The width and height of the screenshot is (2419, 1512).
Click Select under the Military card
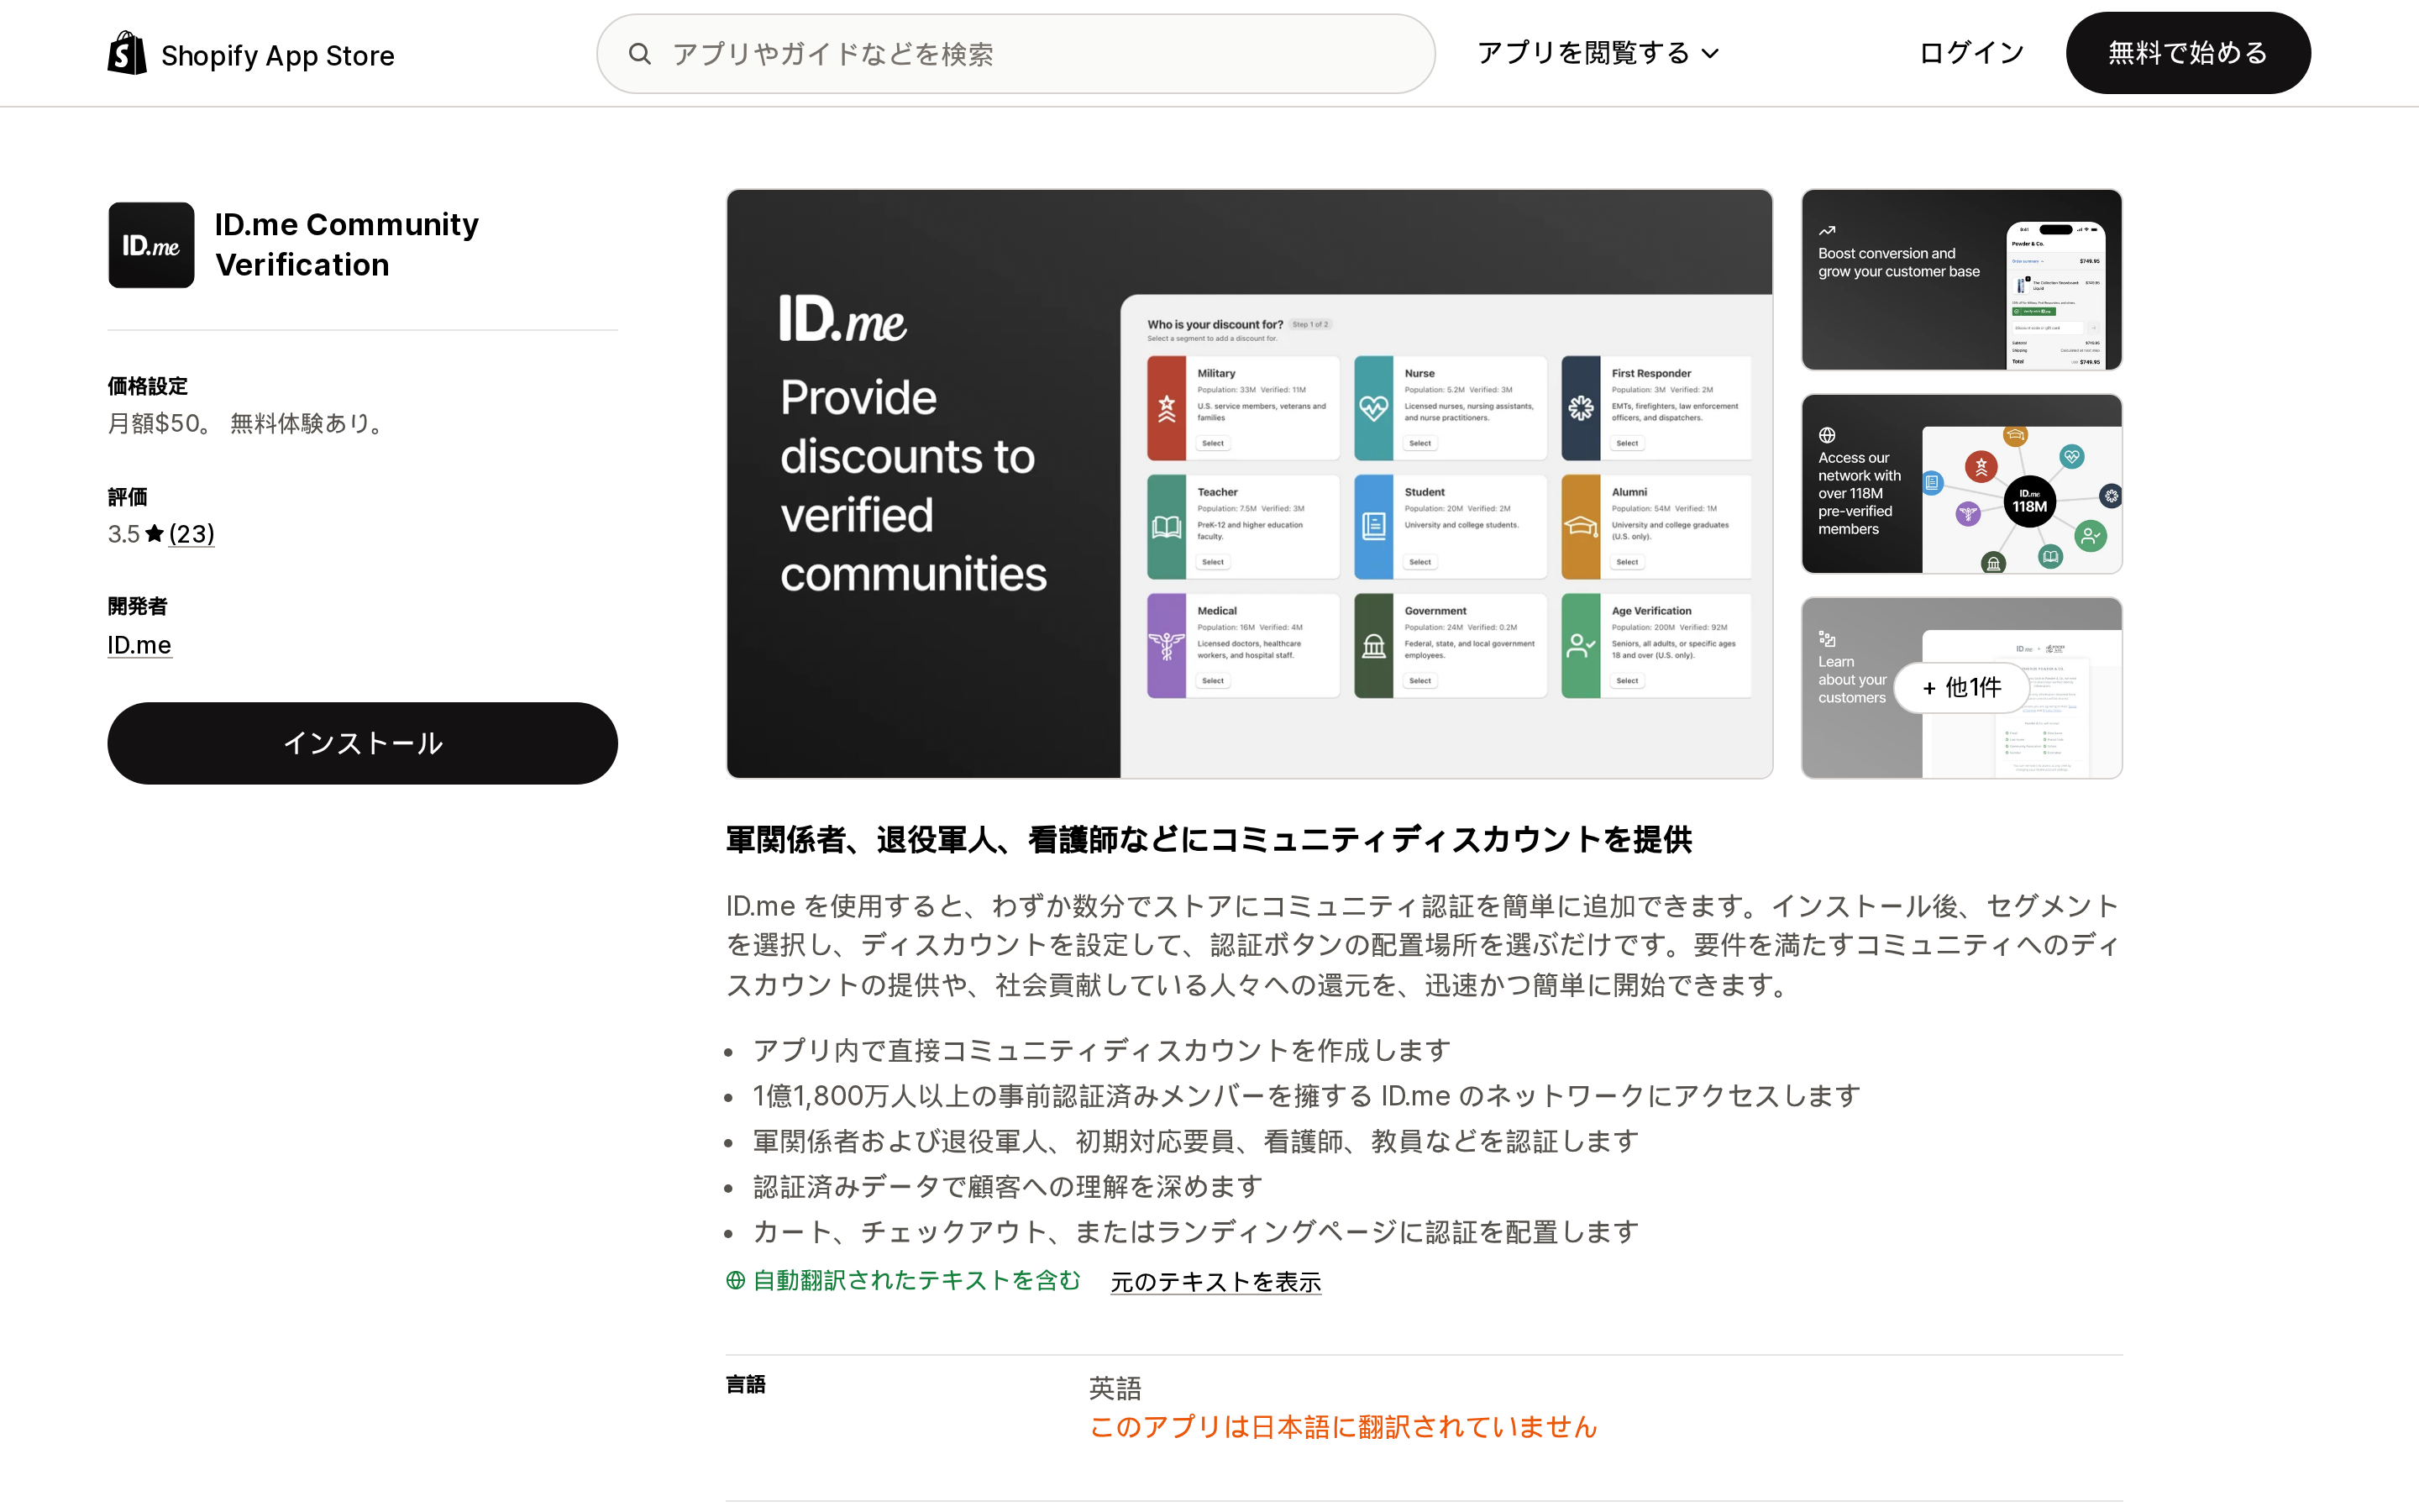1213,443
